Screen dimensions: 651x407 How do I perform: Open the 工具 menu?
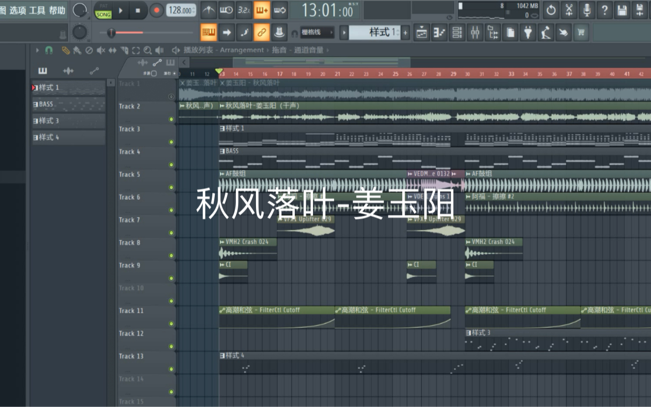37,10
